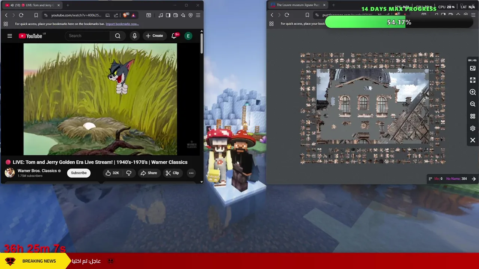The width and height of the screenshot is (479, 269).
Task: Like the Tom and Jerry video
Action: 112,173
